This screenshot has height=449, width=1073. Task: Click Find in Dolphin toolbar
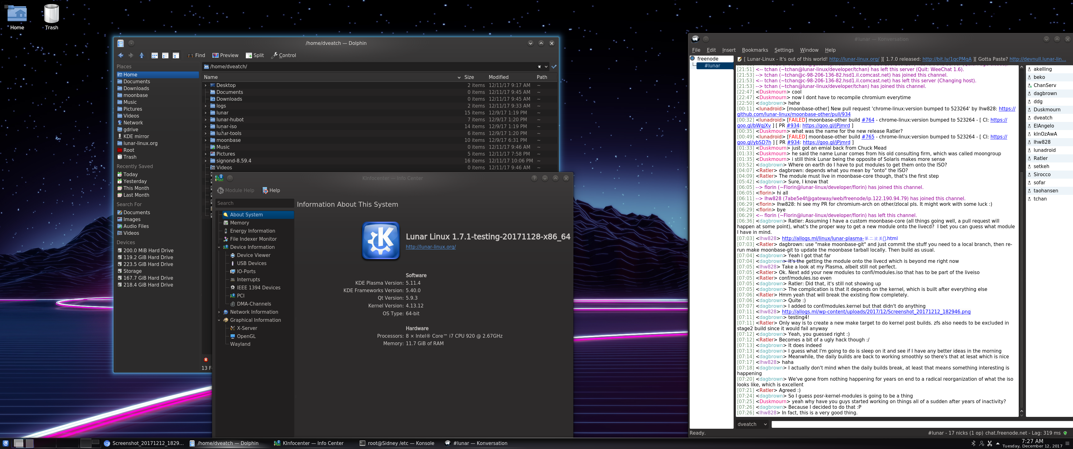tap(196, 56)
